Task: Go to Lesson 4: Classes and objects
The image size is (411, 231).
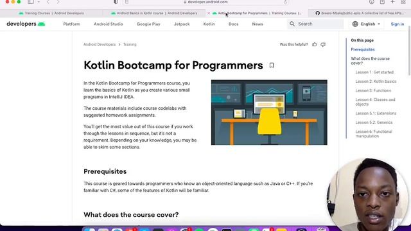Action: [x=375, y=102]
